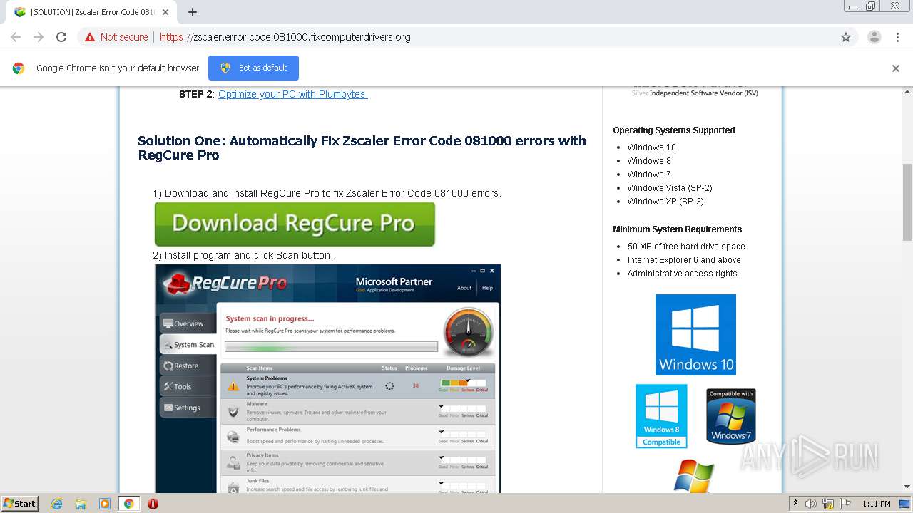The width and height of the screenshot is (913, 513).
Task: Dismiss the default browser notification bar
Action: (x=896, y=68)
